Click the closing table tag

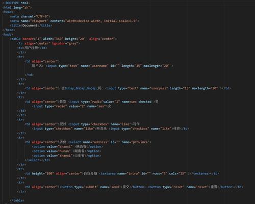[x=17, y=200]
